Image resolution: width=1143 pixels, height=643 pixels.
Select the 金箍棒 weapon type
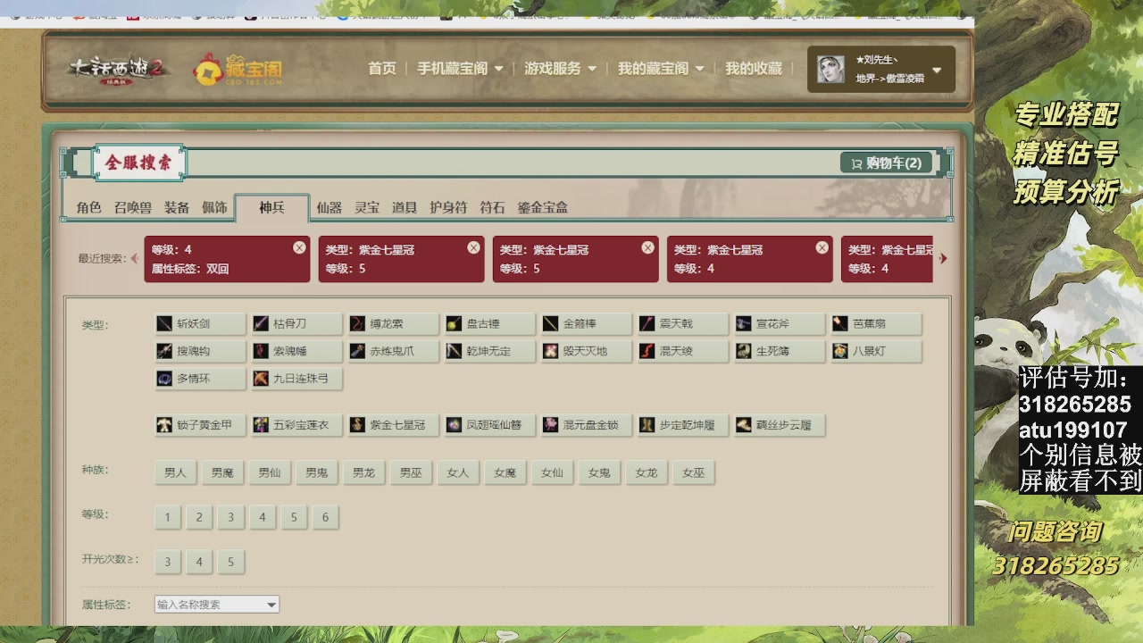pos(586,324)
